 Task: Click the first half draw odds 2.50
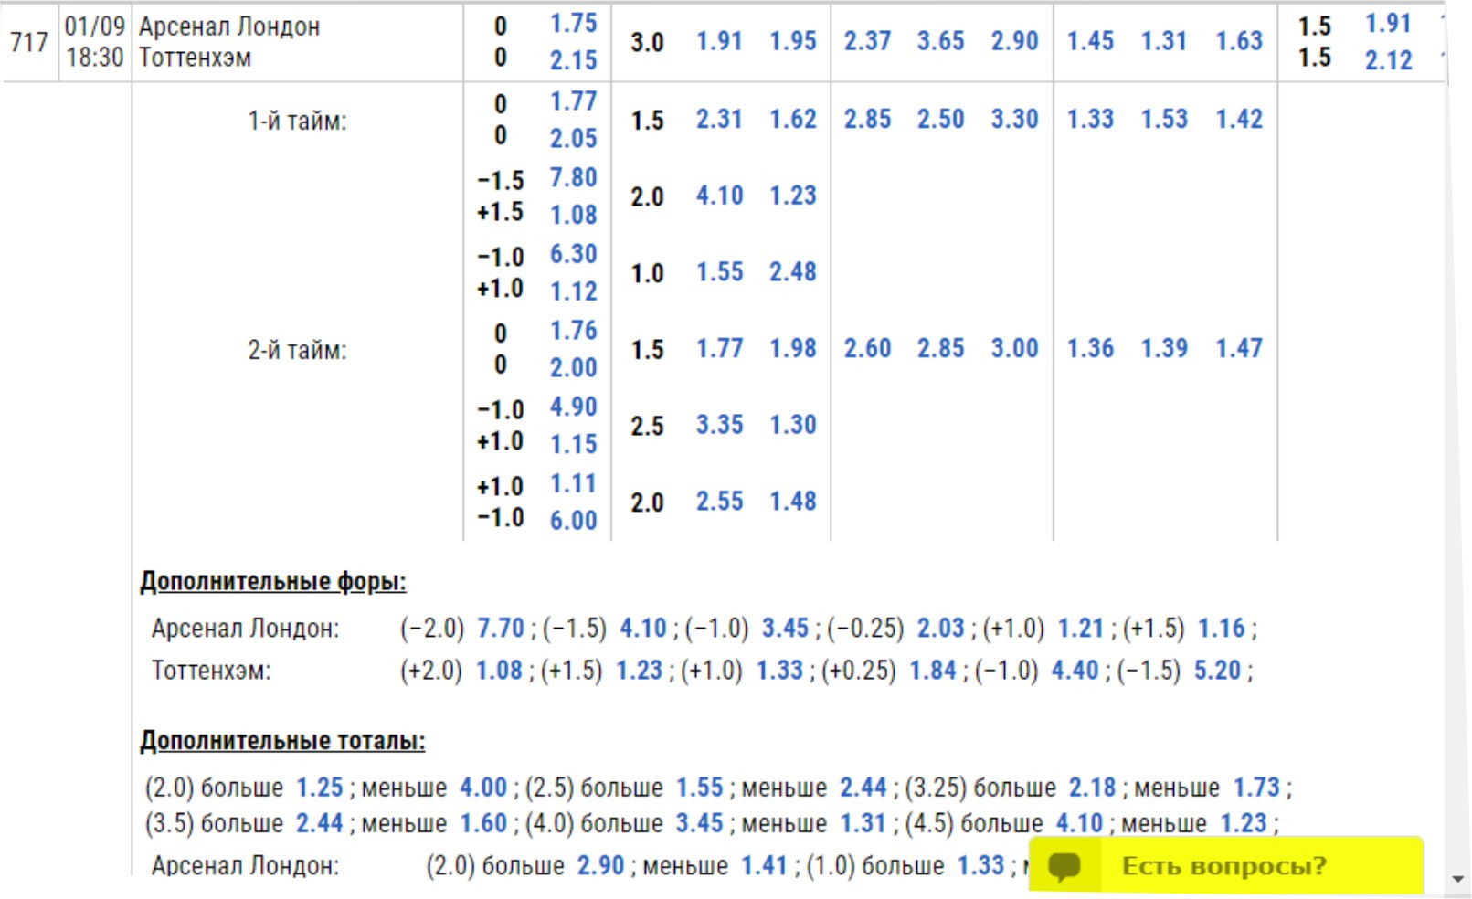coord(940,119)
